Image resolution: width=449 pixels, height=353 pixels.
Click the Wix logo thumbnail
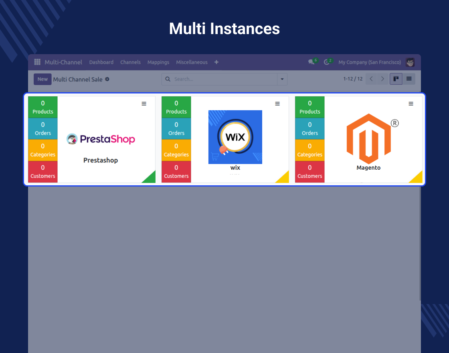(235, 137)
